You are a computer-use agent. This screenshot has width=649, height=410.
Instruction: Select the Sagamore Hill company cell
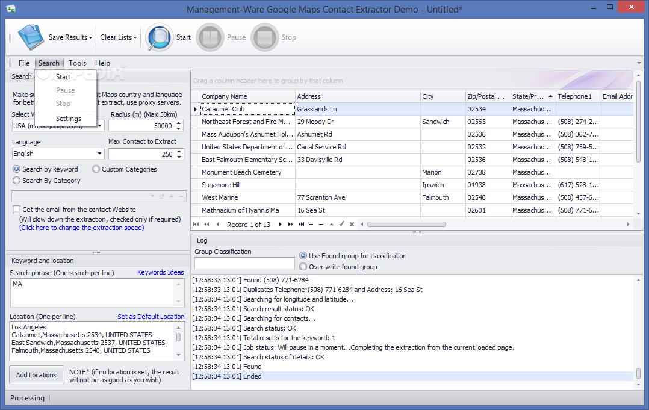click(247, 185)
